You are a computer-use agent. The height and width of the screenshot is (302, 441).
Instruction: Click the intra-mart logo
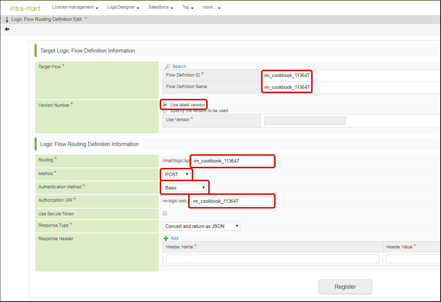tap(25, 8)
